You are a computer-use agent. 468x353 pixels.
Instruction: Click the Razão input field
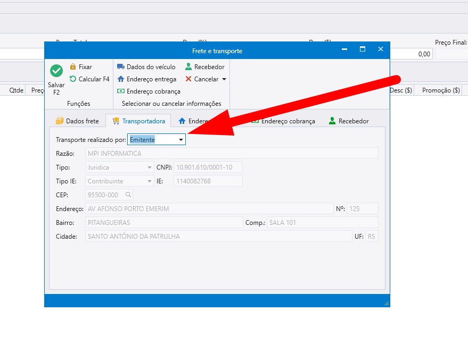[x=232, y=154]
